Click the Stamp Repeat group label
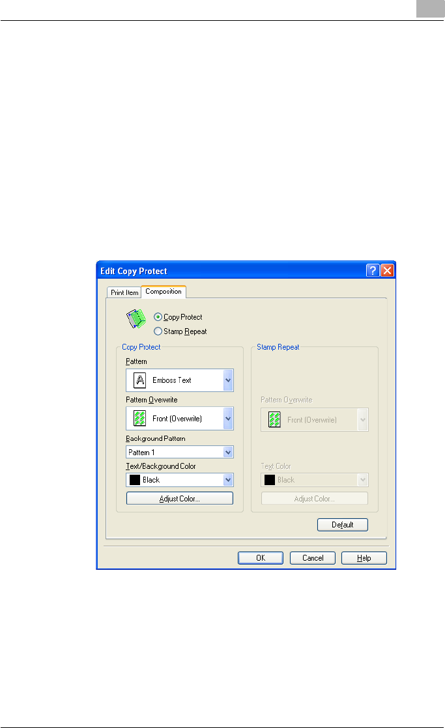445x728 pixels. point(278,347)
